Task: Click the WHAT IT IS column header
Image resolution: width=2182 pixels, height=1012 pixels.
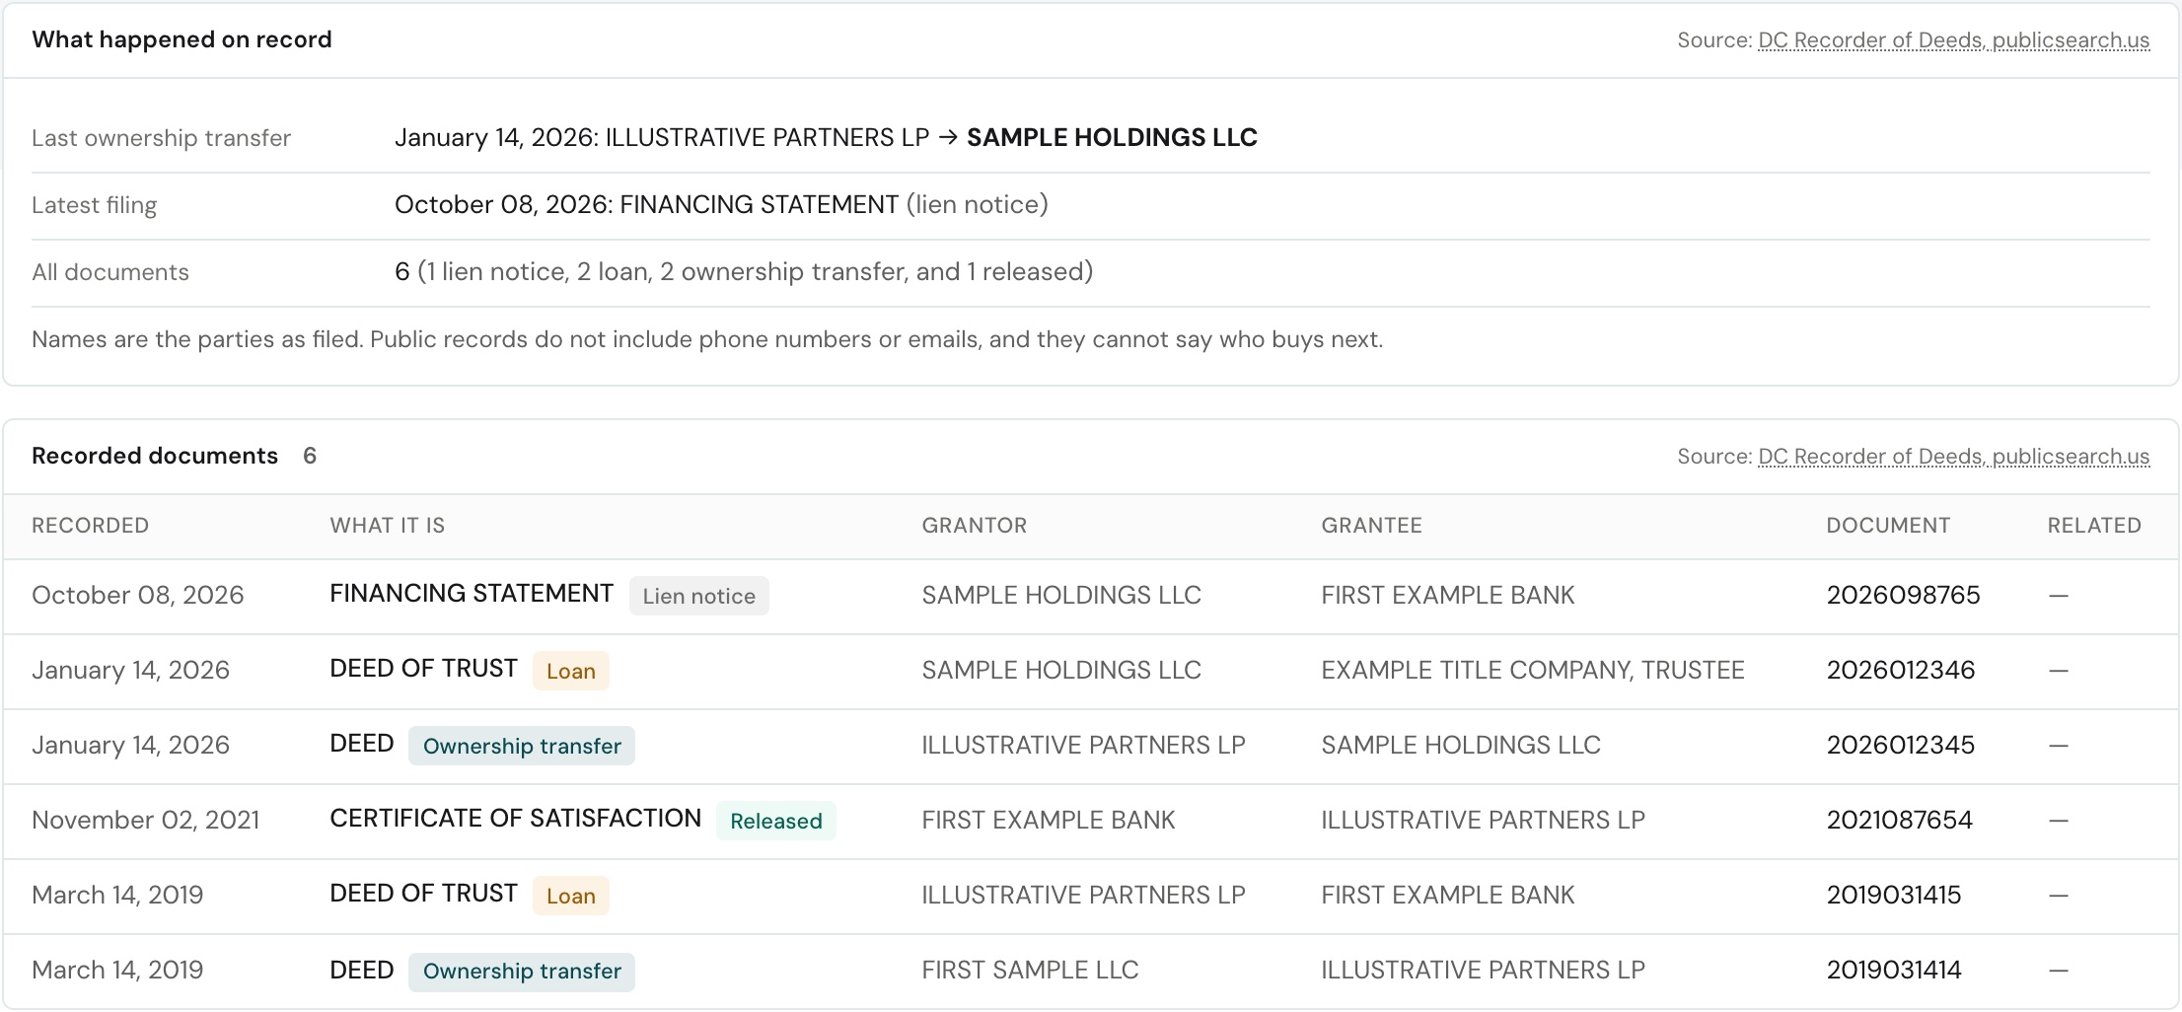Action: click(x=388, y=526)
